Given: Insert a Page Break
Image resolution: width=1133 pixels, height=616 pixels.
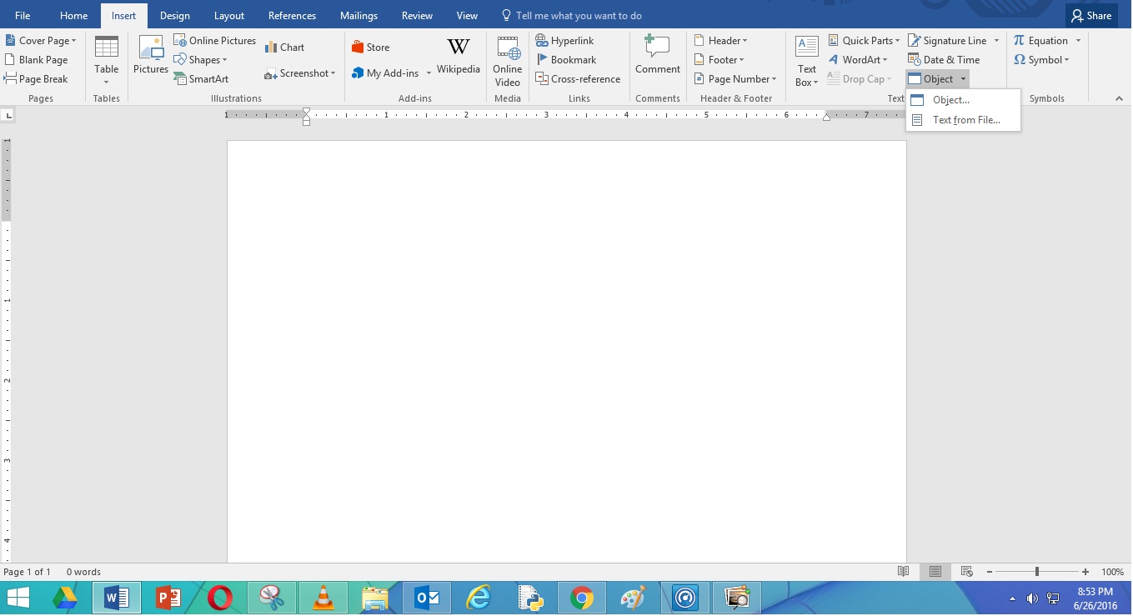Looking at the screenshot, I should (37, 79).
